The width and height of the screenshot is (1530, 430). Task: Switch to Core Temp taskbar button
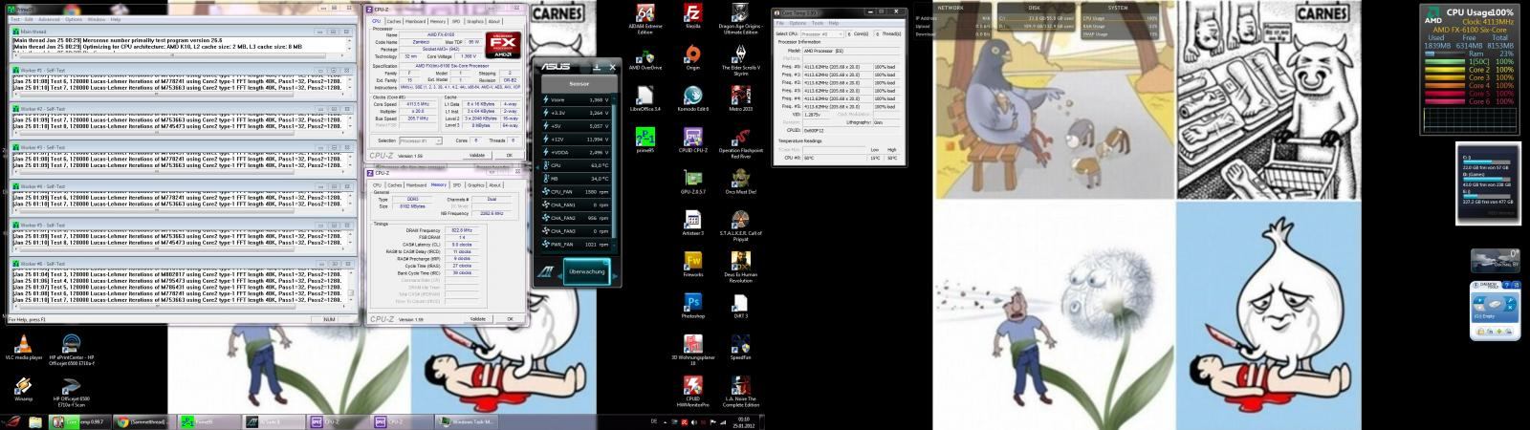(79, 421)
